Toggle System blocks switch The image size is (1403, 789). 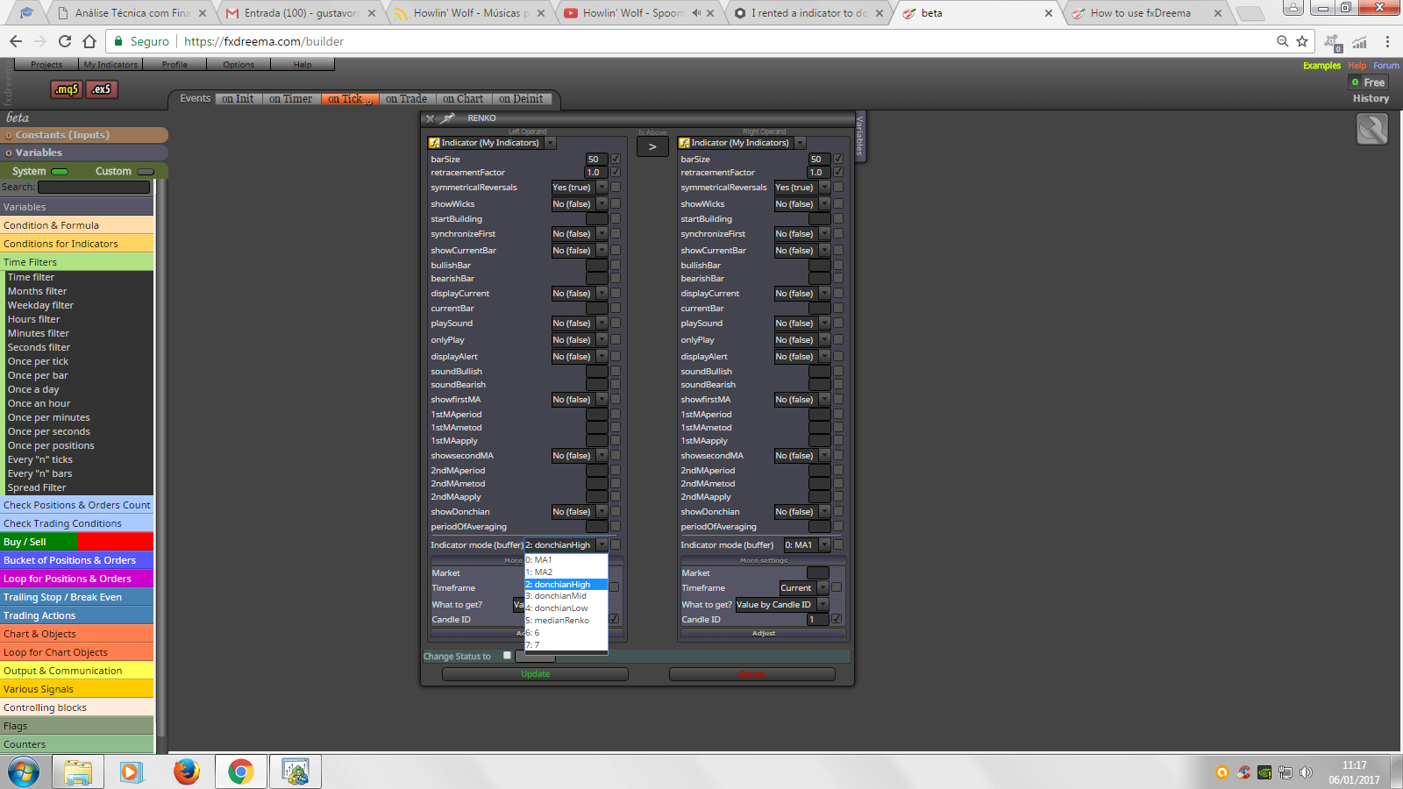[x=61, y=172]
